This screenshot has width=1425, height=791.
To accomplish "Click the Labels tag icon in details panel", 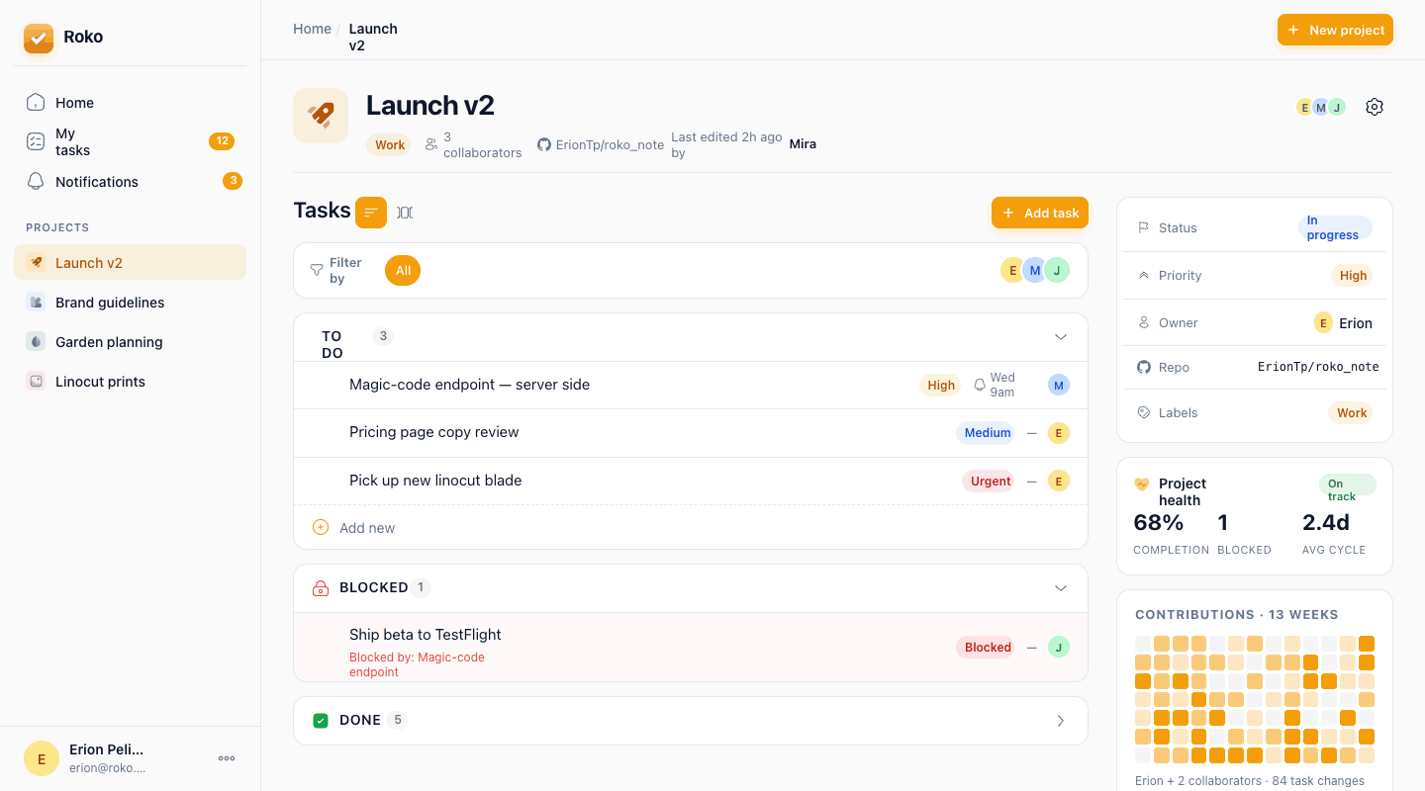I will coord(1144,412).
